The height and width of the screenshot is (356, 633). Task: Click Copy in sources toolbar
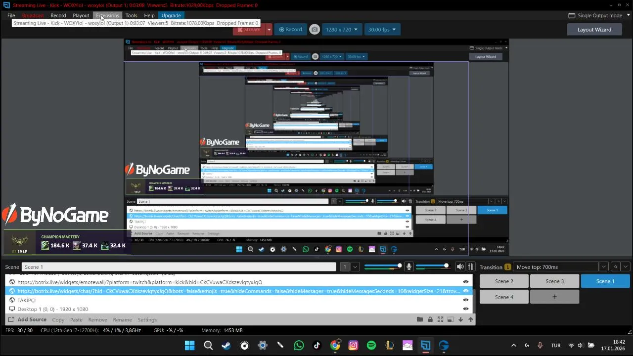pyautogui.click(x=58, y=320)
